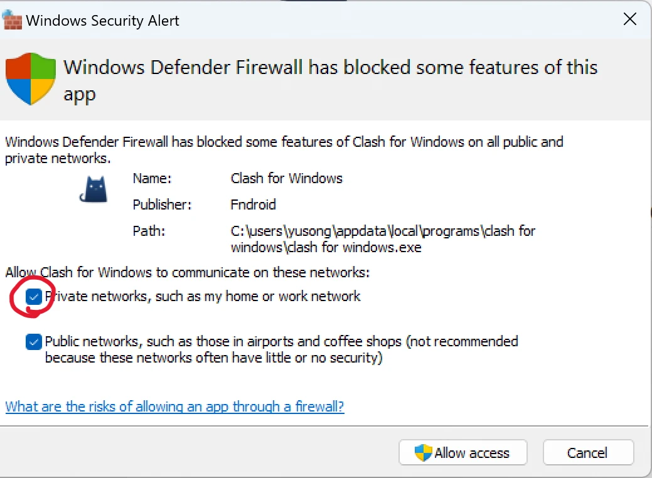Click the app name value Clash for Windows

tap(286, 178)
